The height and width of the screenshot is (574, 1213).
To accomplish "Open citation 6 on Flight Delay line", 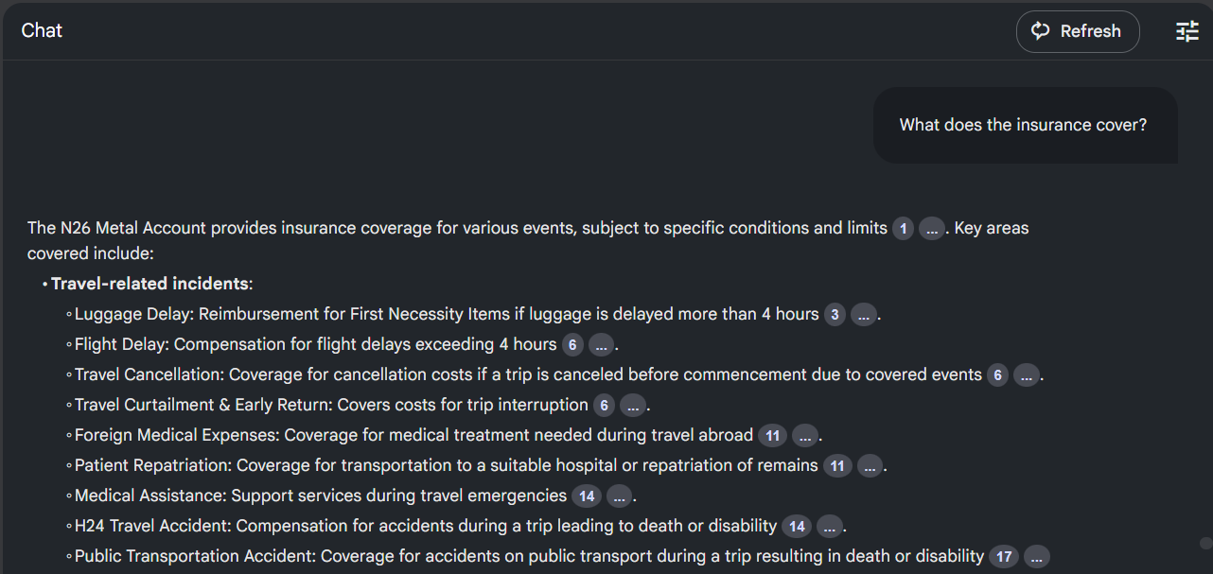I will click(x=572, y=345).
